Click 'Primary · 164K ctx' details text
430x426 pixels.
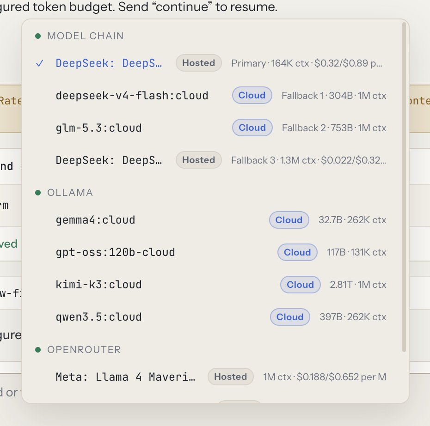(307, 63)
